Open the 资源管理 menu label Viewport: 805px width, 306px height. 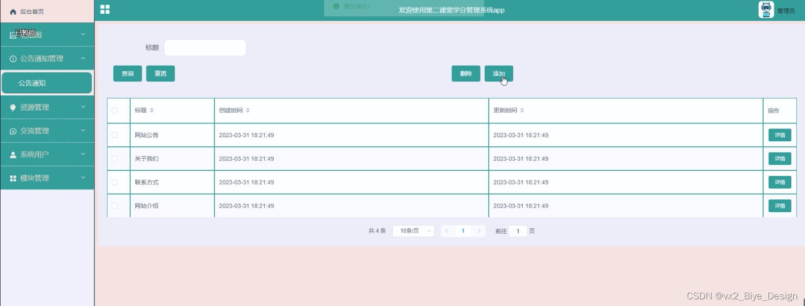click(x=35, y=108)
